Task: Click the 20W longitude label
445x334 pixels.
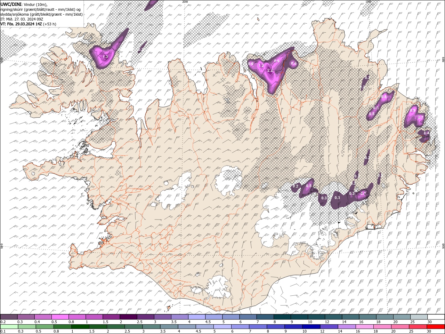Action: (185, 2)
